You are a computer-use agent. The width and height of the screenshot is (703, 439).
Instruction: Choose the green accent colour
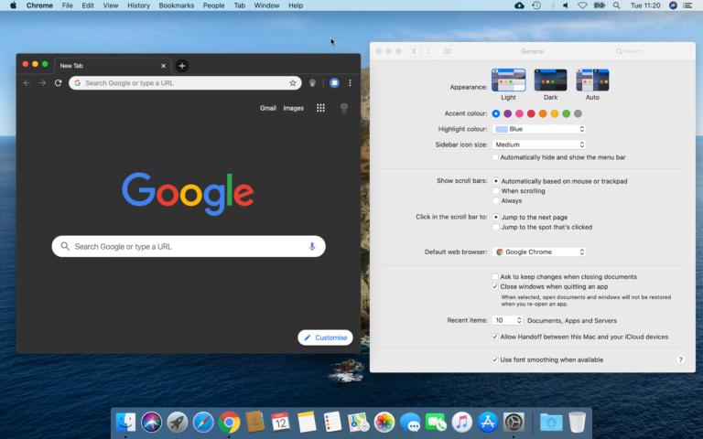click(x=567, y=113)
